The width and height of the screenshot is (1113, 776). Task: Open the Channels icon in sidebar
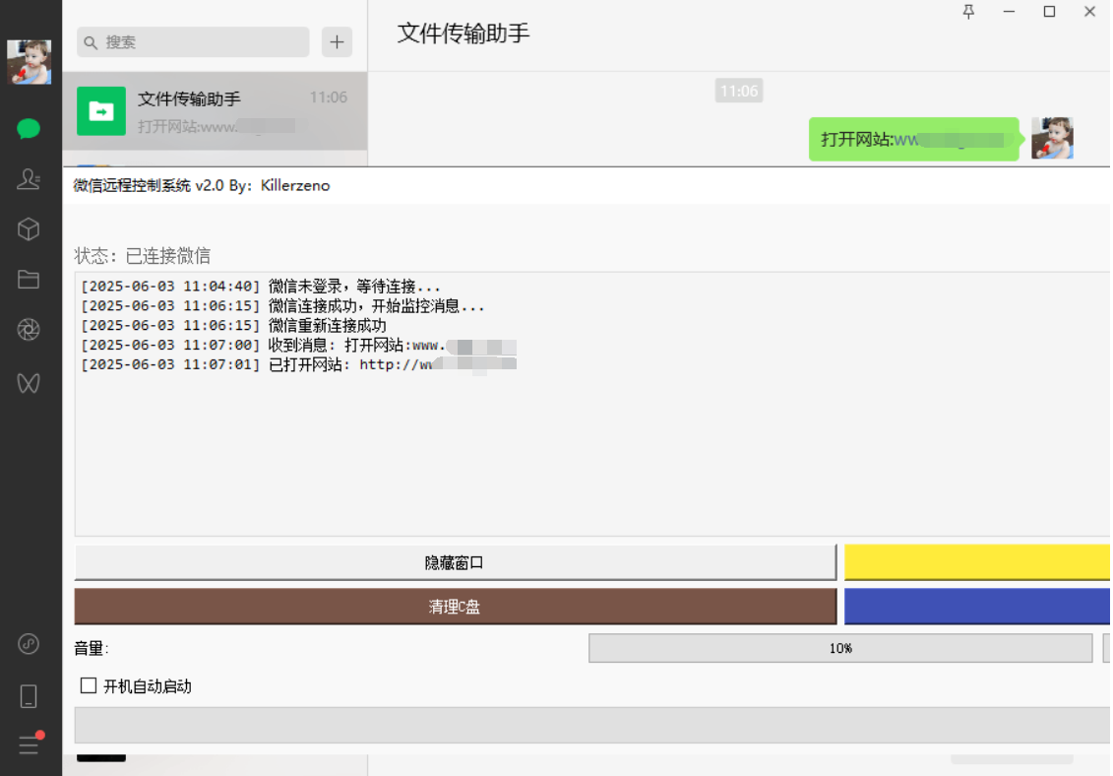(28, 384)
